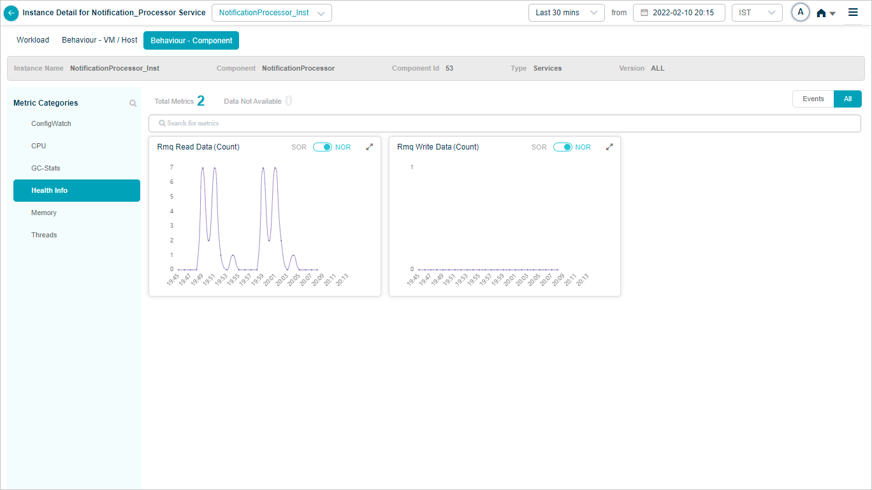Click the Metric Categories search icon
872x490 pixels.
(x=133, y=103)
